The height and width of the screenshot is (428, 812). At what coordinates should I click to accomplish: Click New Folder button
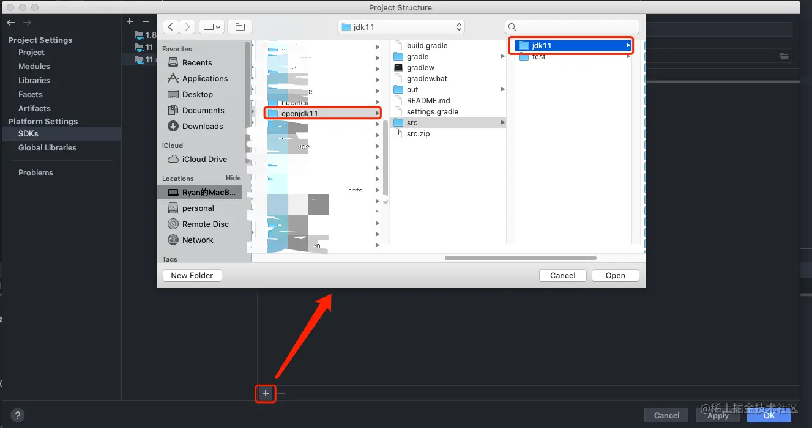192,275
